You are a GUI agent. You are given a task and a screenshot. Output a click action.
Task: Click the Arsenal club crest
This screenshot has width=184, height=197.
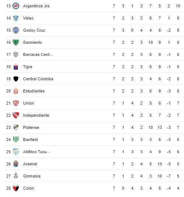(x=16, y=164)
